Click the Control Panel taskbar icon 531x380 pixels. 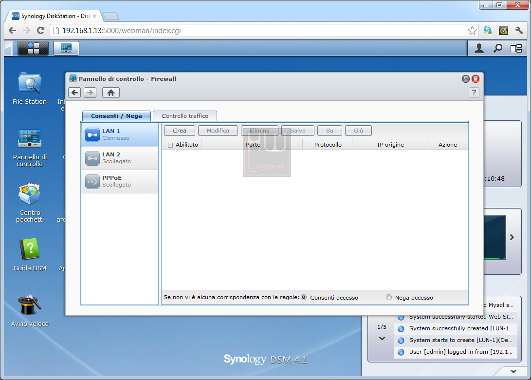[x=66, y=48]
